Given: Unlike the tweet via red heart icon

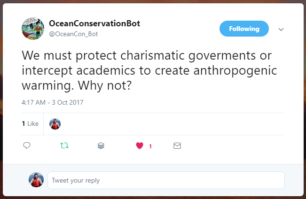Looking at the screenshot, I should [139, 146].
